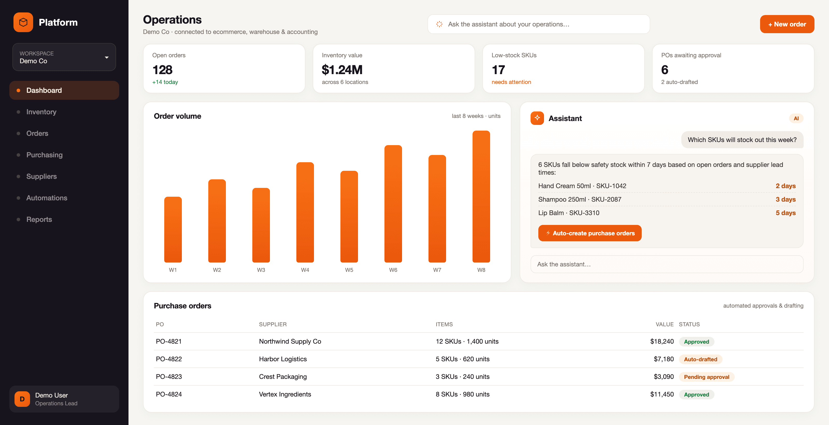Viewport: 829px width, 425px height.
Task: Click the VALUE column header
Action: coord(664,324)
